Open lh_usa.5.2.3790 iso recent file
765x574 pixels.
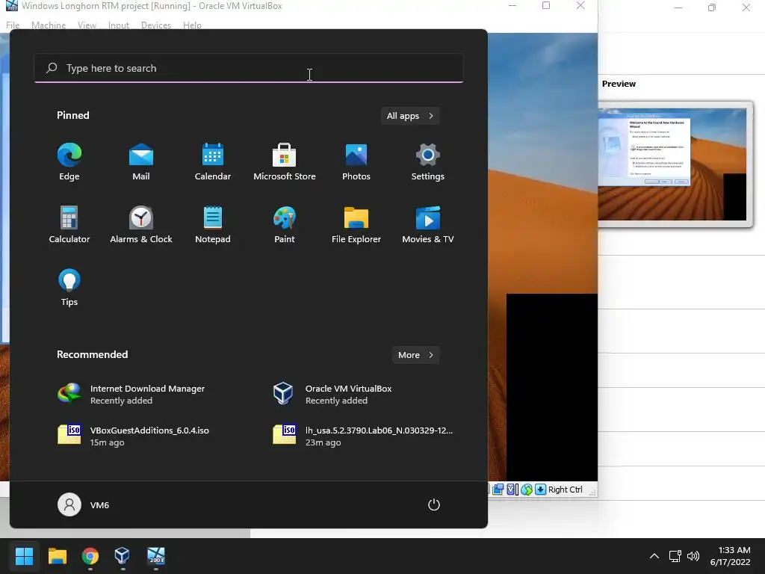[362, 436]
